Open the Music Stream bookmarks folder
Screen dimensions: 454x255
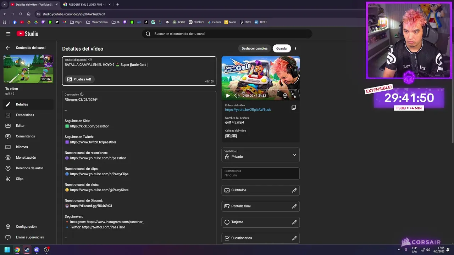point(97,22)
